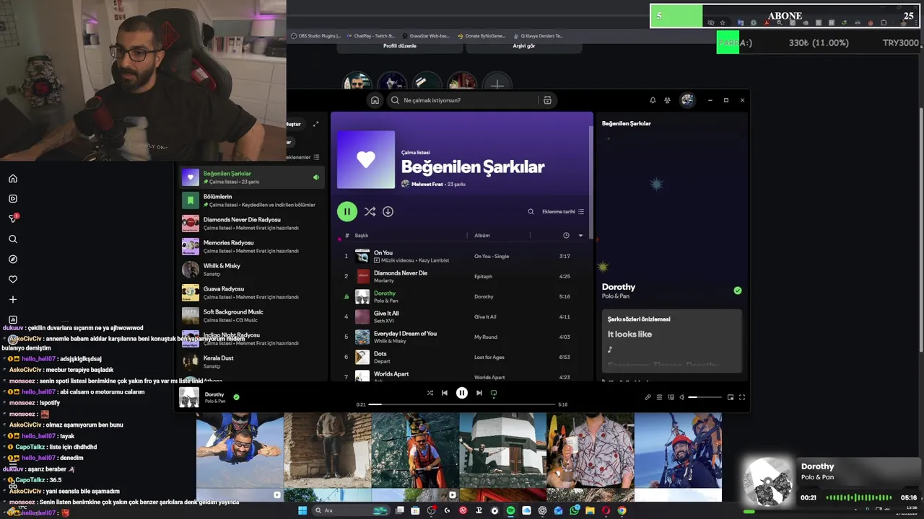924x519 pixels.
Task: Open the friend activity icon
Action: 668,100
